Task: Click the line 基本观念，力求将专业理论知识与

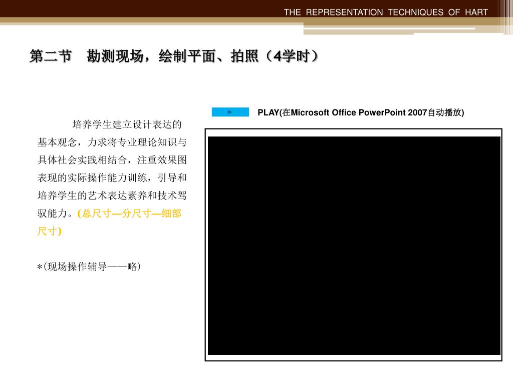Action: point(112,142)
